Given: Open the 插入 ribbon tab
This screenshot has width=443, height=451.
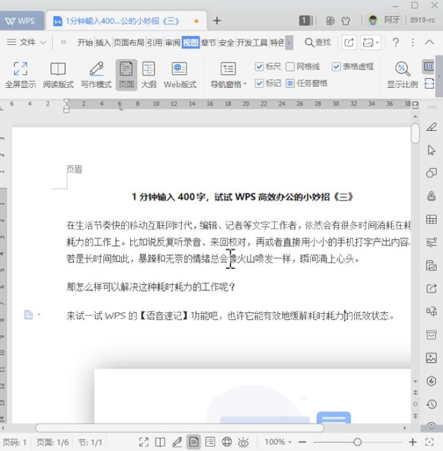Looking at the screenshot, I should coord(103,42).
